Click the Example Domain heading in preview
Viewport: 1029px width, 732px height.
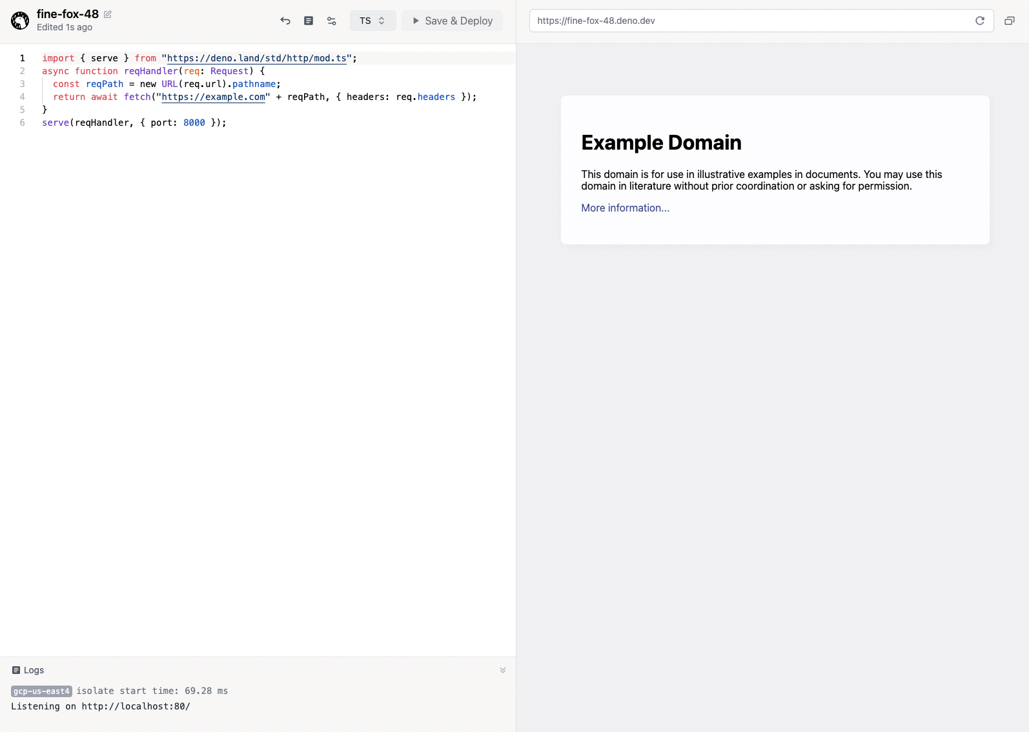tap(661, 143)
